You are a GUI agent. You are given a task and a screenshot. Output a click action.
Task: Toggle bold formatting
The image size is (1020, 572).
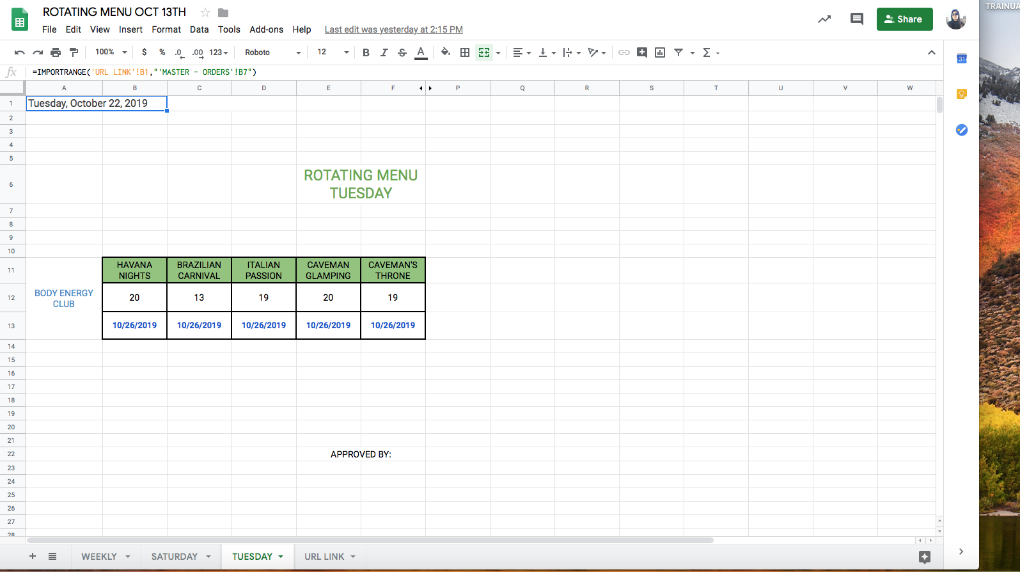pyautogui.click(x=366, y=52)
